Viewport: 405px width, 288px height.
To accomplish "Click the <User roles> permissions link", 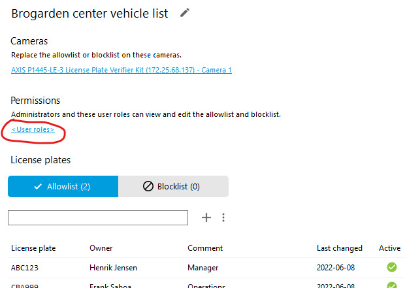I will click(x=33, y=130).
